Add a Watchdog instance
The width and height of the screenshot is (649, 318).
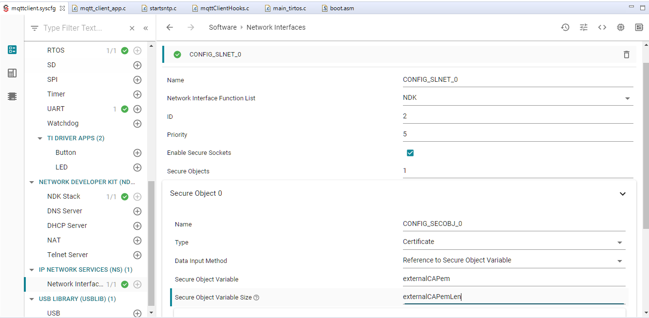137,123
